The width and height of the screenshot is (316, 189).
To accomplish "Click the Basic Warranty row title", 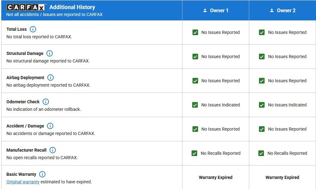I will tap(21, 174).
